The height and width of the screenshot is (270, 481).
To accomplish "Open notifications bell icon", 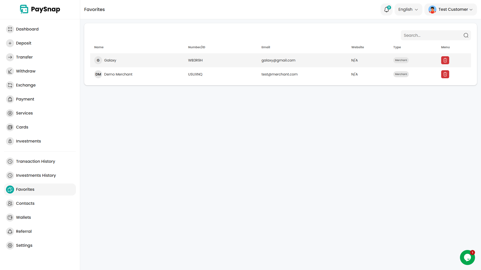I will tap(386, 9).
